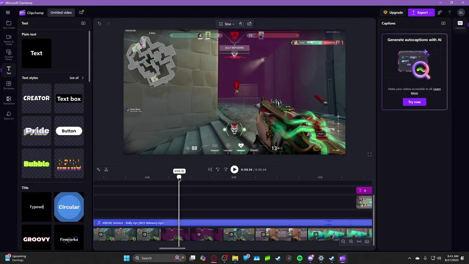Viewport: 469px width, 264px height.
Task: Collapse the Text panel with sidebar icon
Action: click(x=83, y=23)
